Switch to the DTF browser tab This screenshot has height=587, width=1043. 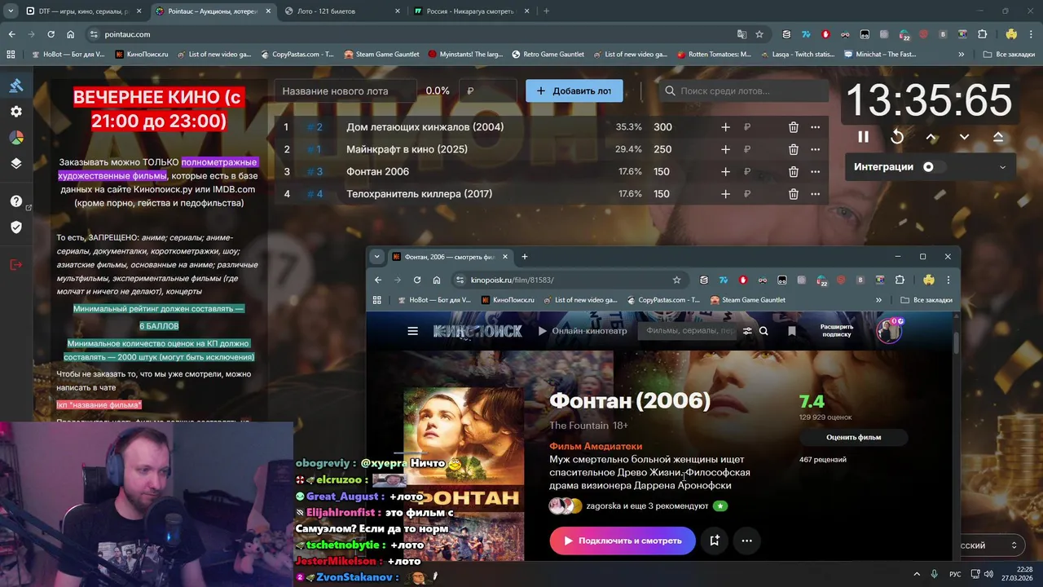click(84, 11)
